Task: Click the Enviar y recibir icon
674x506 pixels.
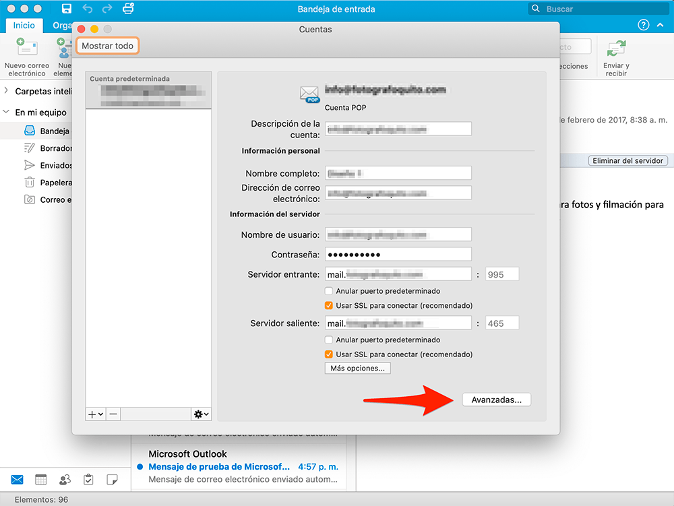Action: [616, 49]
